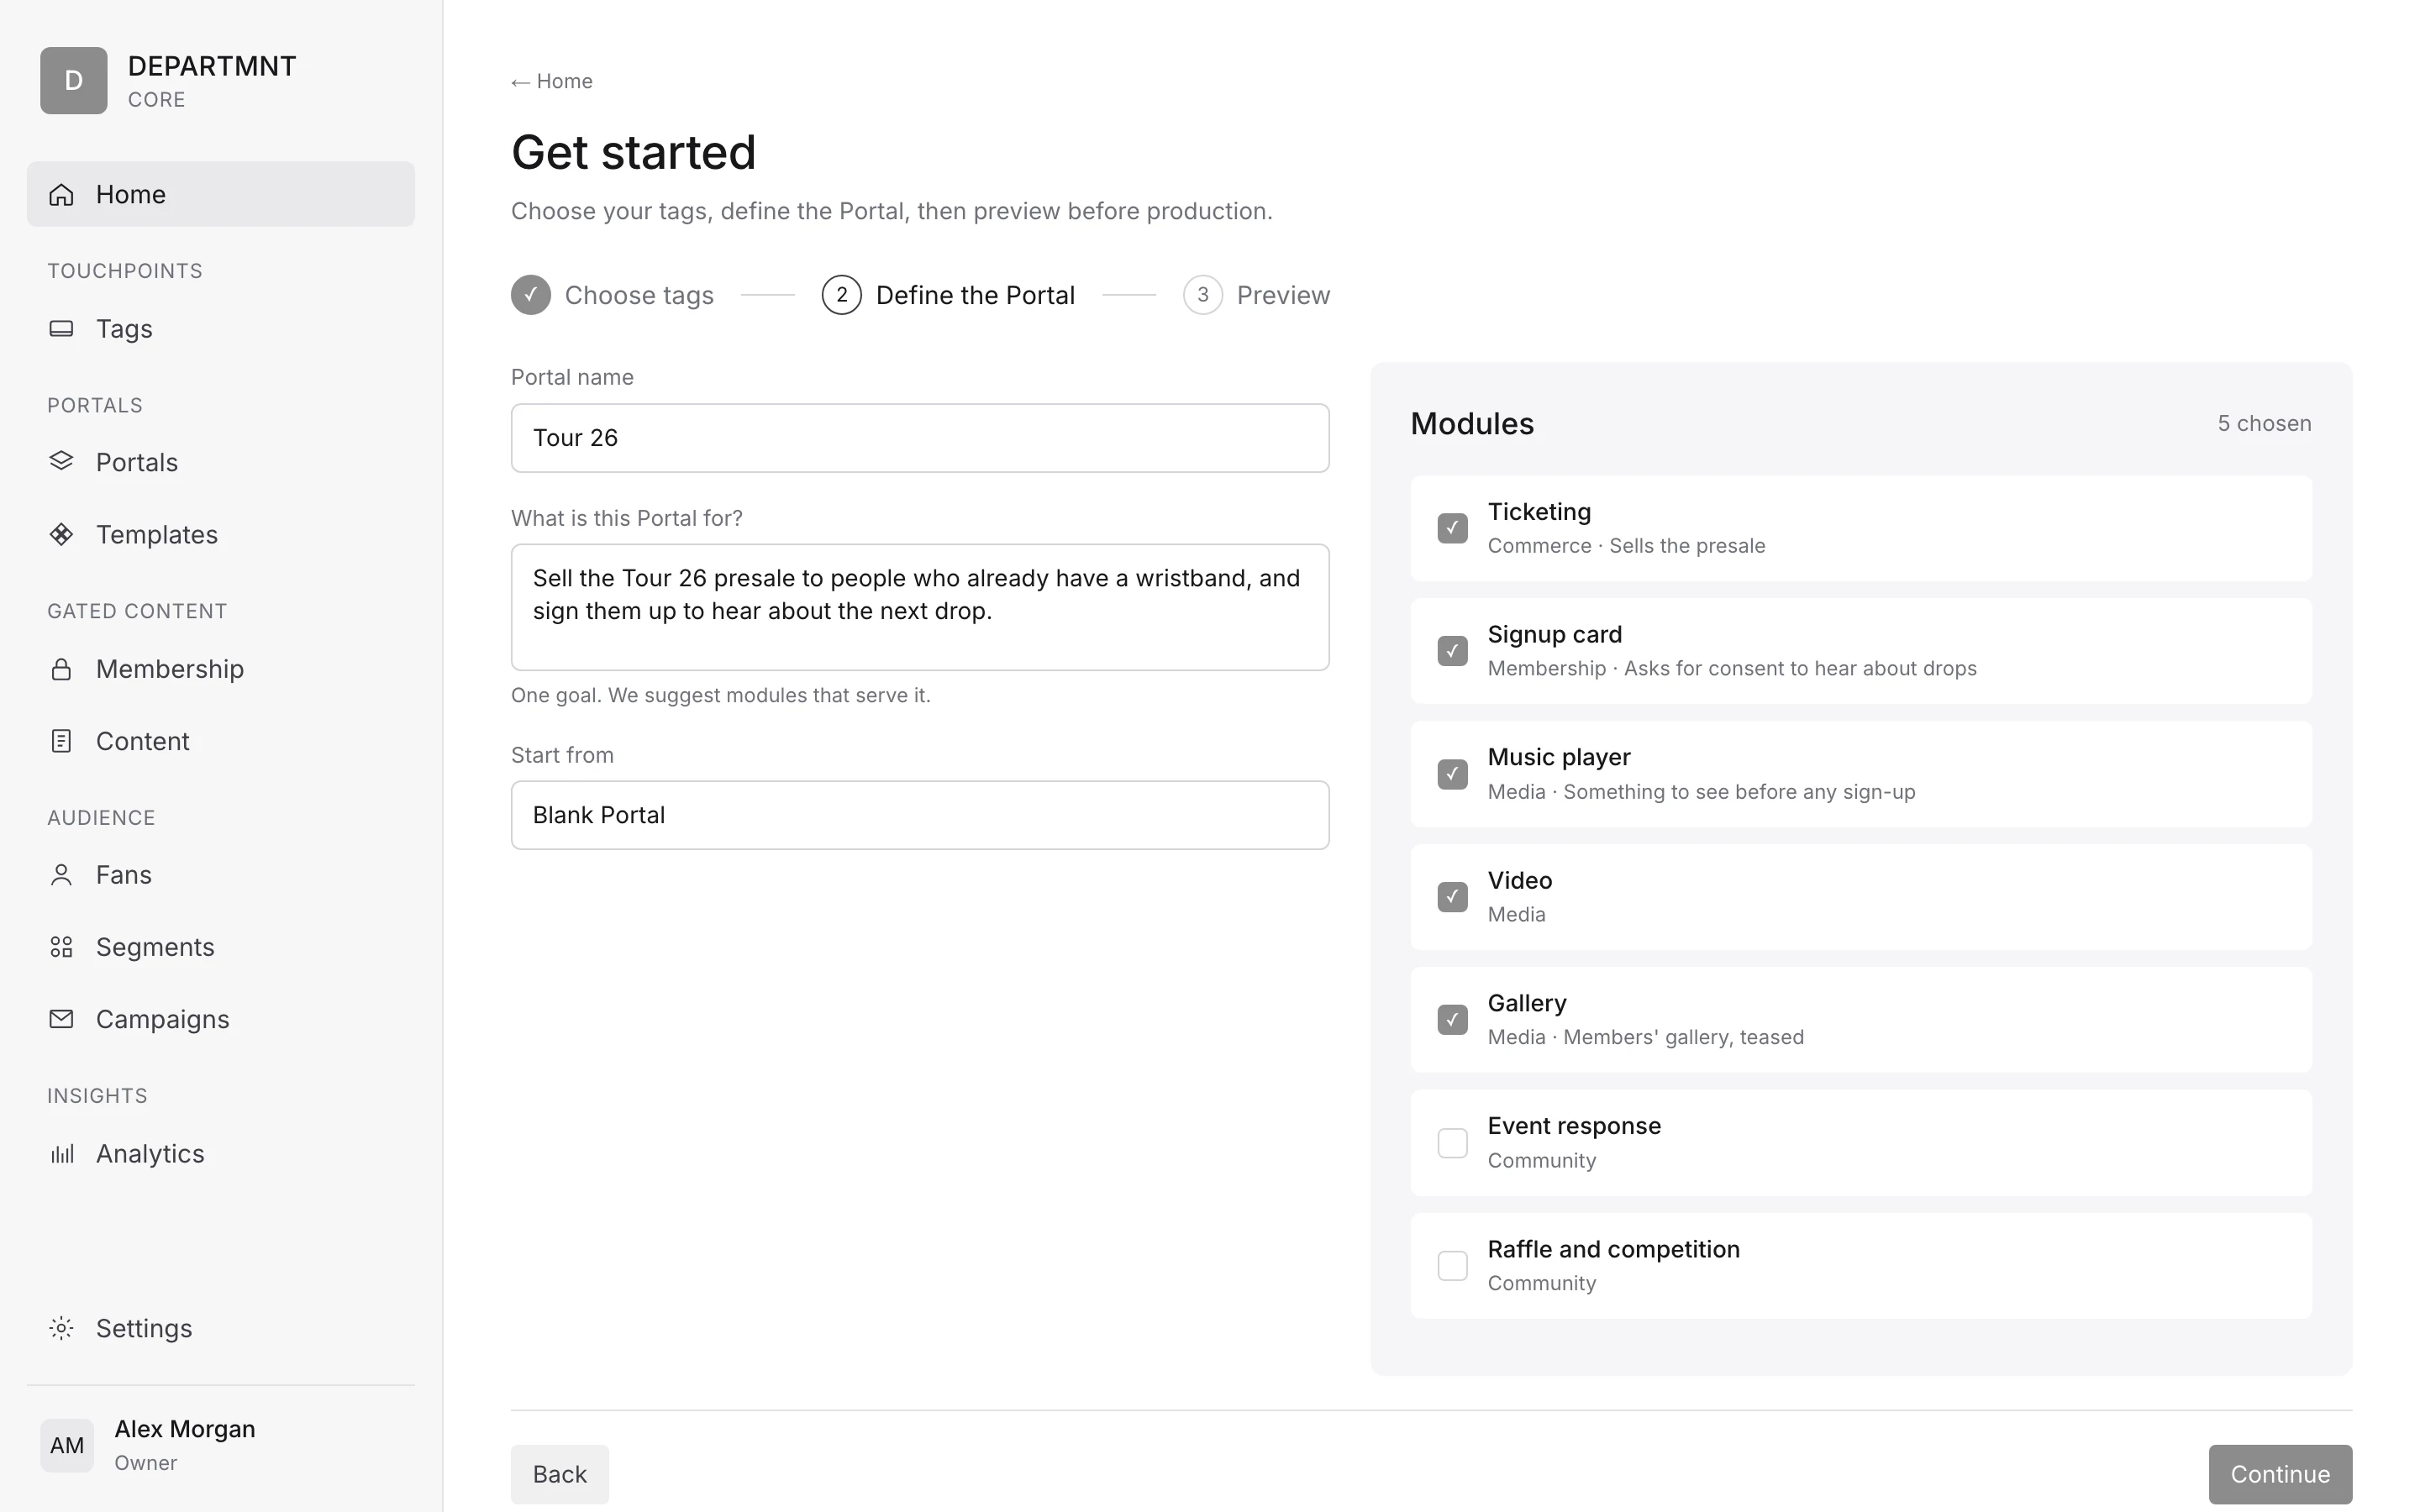Click the AM user avatar
The image size is (2420, 1512).
tap(67, 1445)
